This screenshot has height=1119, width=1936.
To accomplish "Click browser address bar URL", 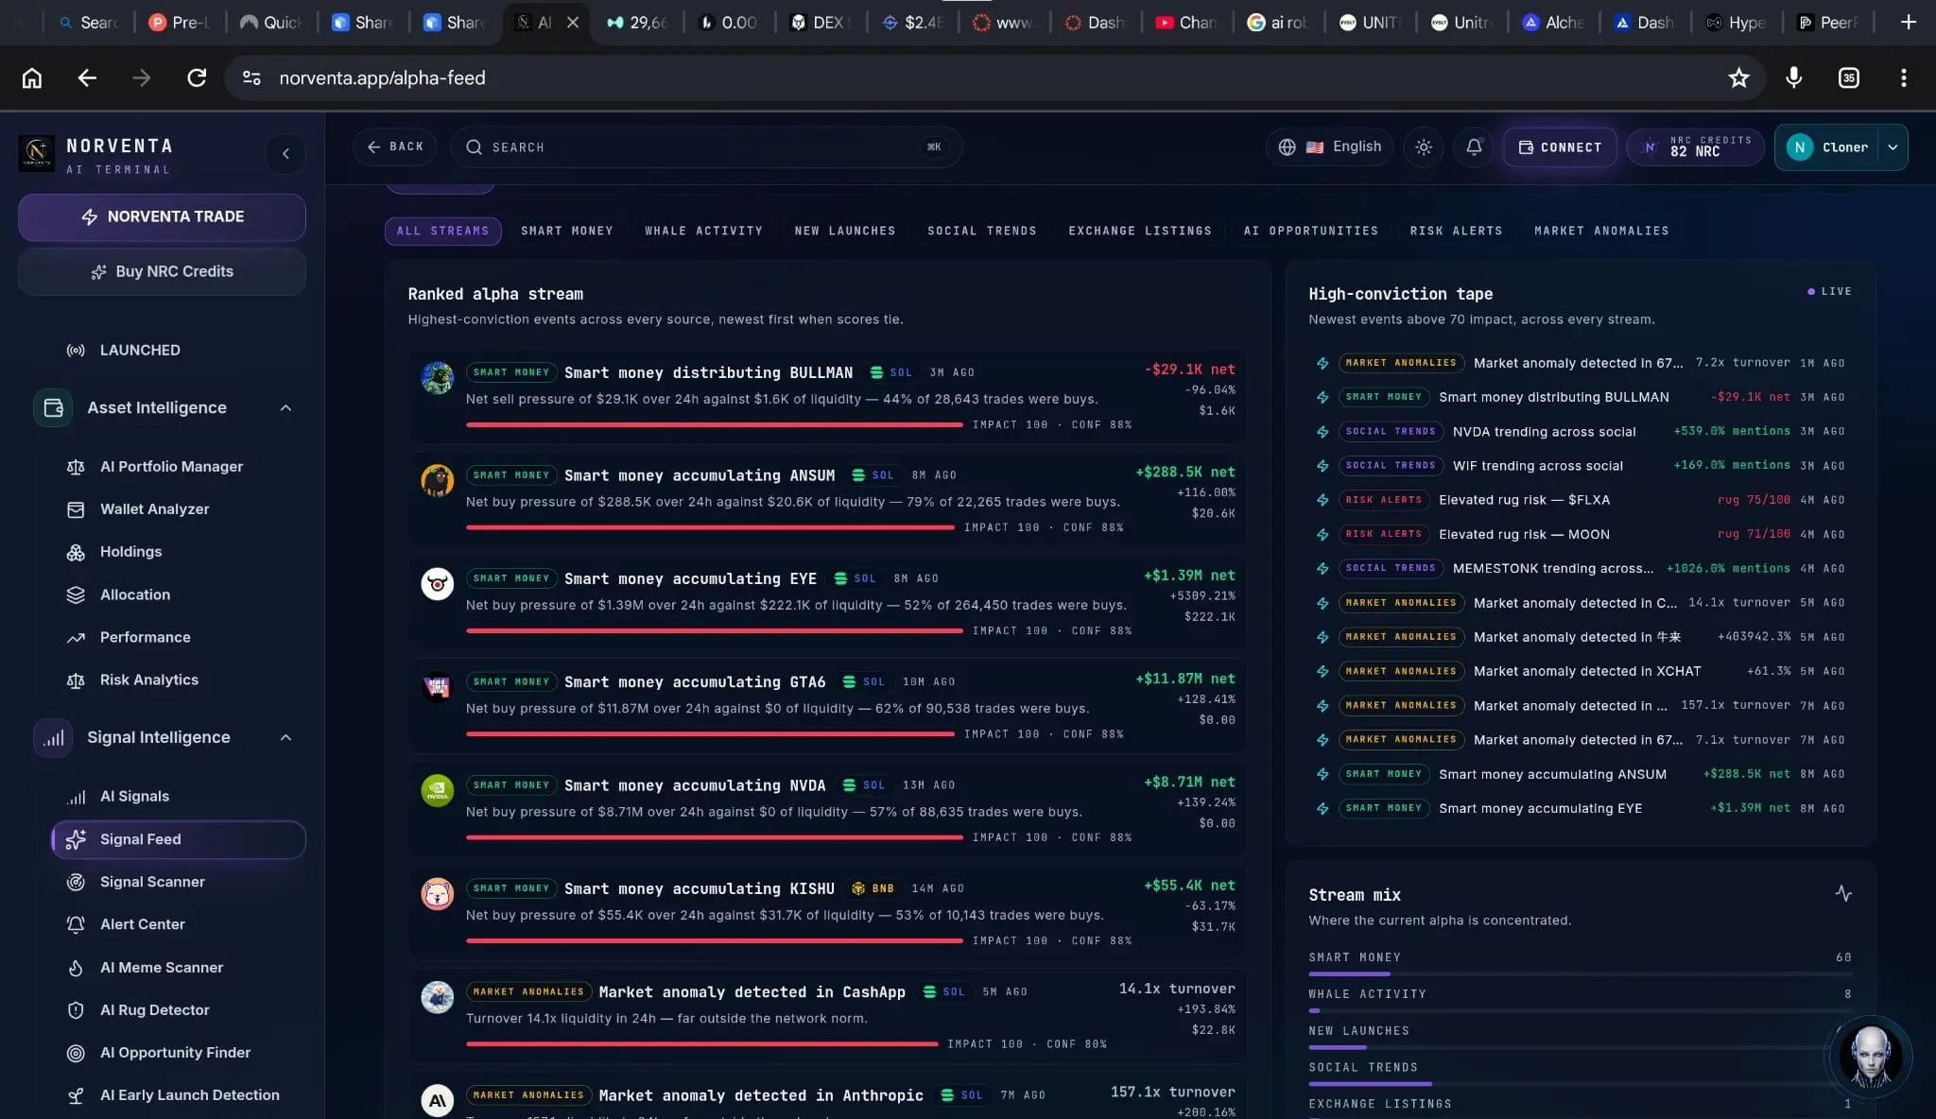I will pos(382,78).
